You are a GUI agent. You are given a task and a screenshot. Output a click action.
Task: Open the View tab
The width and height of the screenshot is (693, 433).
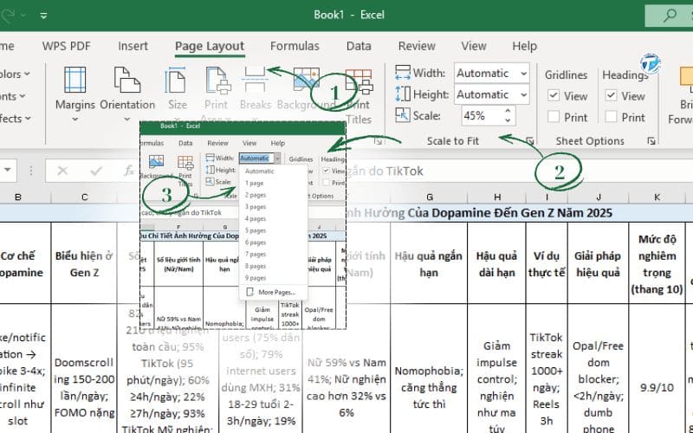(x=473, y=46)
